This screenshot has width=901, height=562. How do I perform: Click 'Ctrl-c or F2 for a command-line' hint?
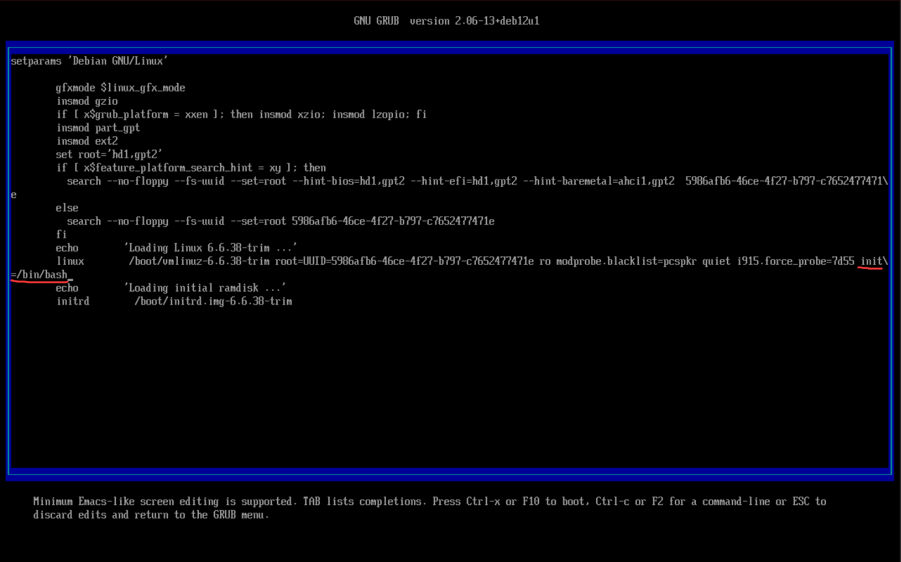[x=683, y=502]
